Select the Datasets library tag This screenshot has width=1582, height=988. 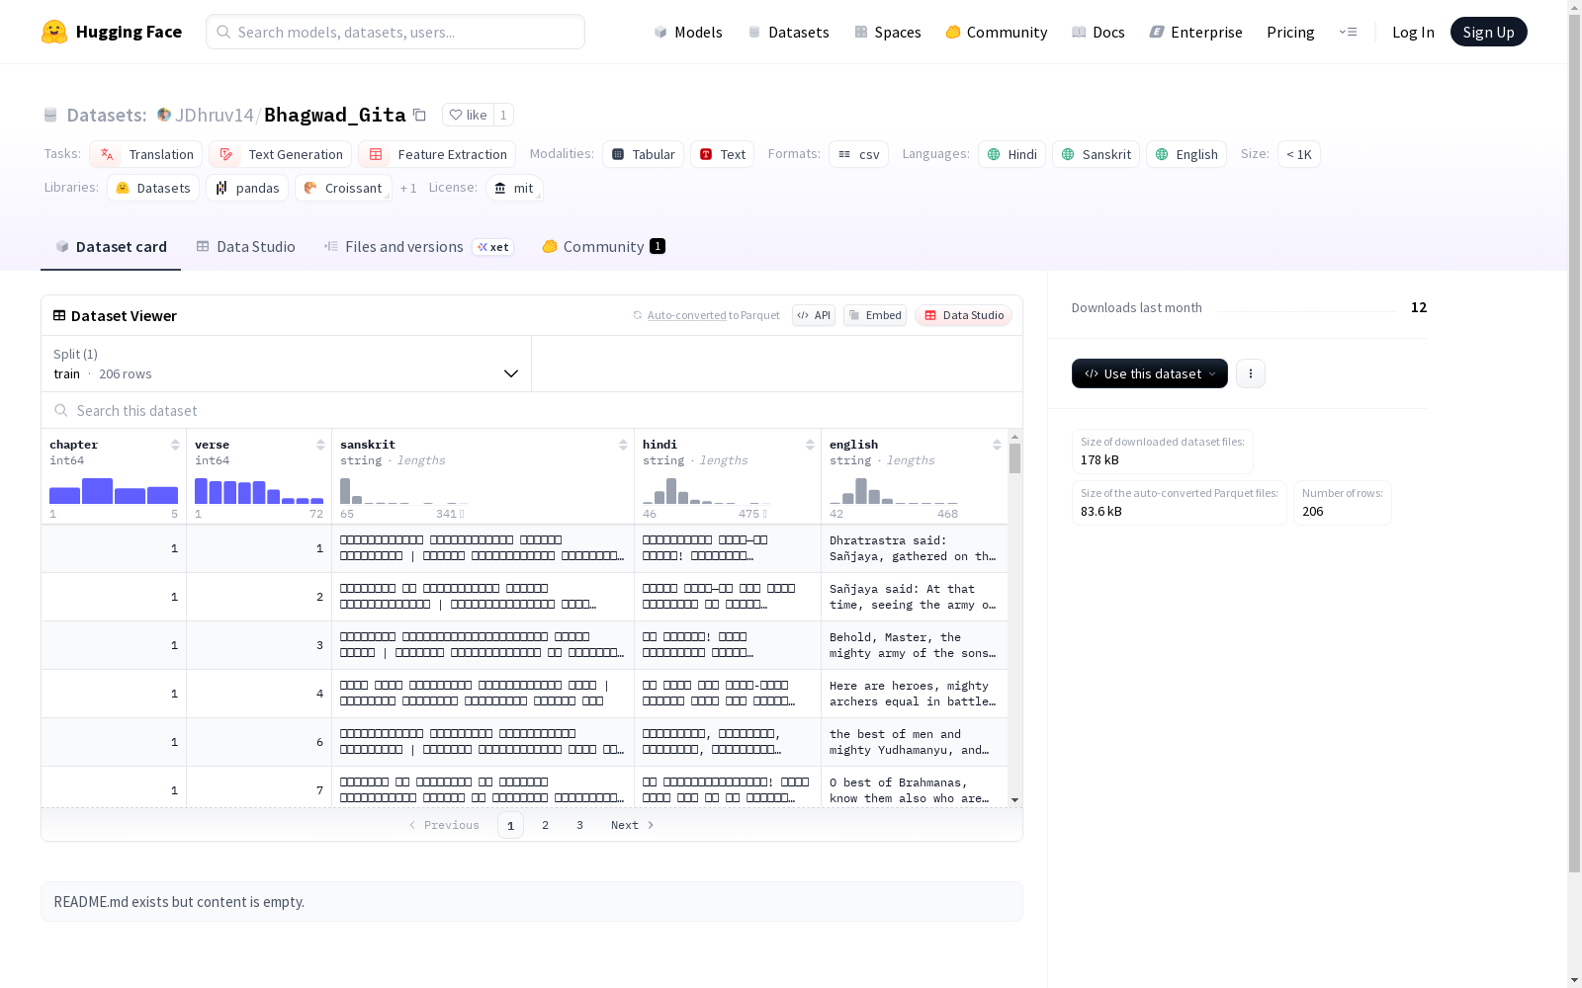click(153, 188)
